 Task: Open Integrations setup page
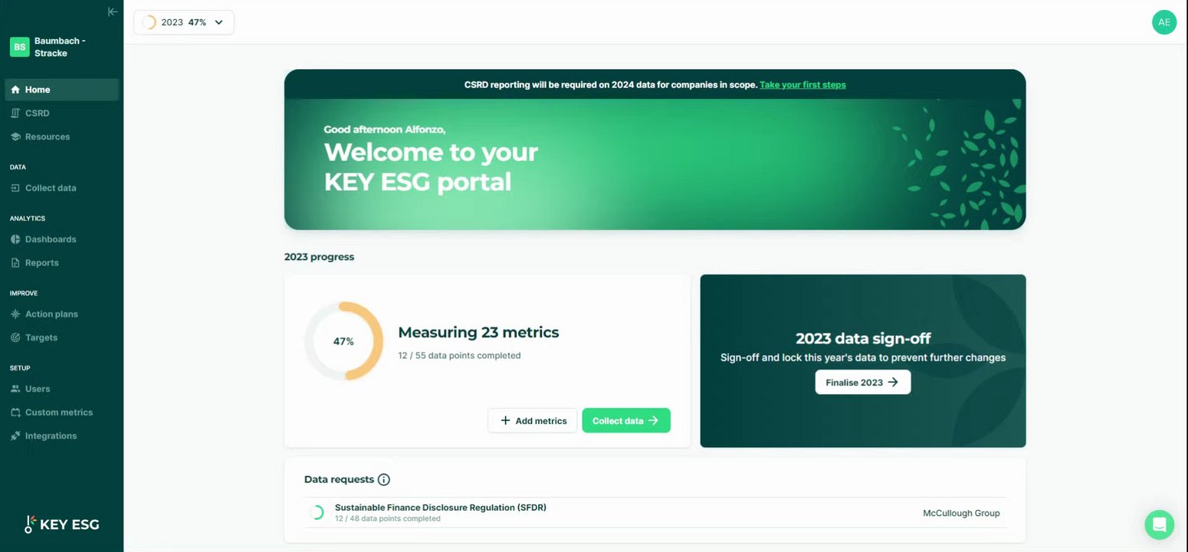[61, 435]
